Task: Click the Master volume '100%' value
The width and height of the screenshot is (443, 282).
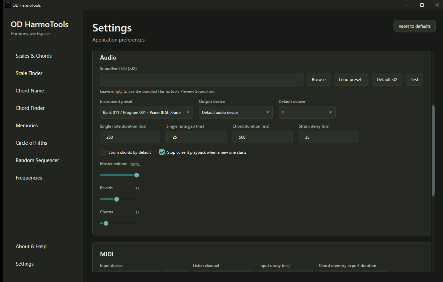Action: [135, 165]
